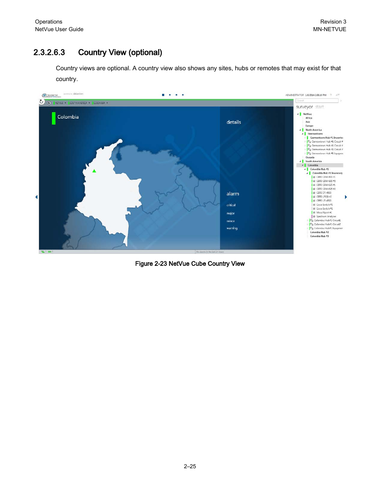Click the details panel heading
380x493 pixels.
[x=234, y=122]
